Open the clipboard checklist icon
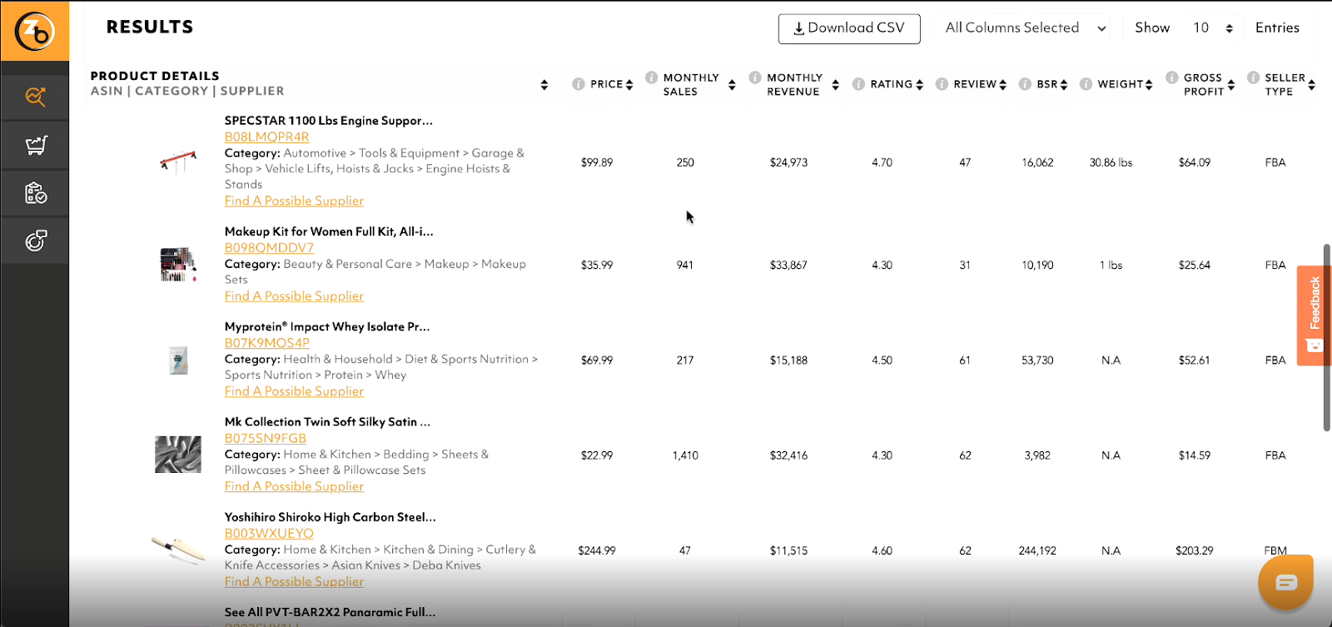Screen dimensions: 1332x627 [x=35, y=193]
